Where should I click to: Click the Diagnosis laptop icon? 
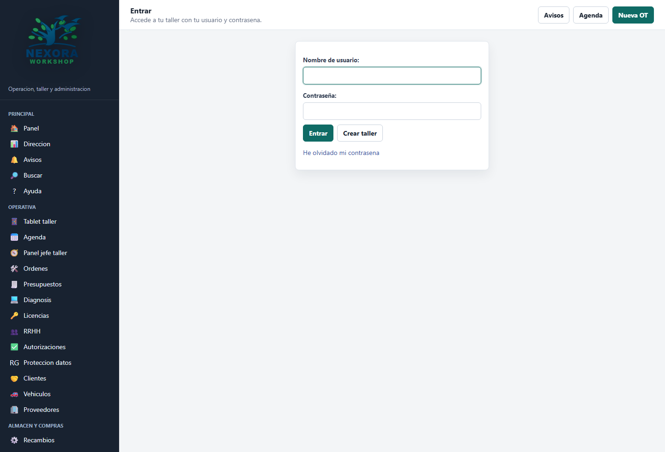(x=14, y=300)
